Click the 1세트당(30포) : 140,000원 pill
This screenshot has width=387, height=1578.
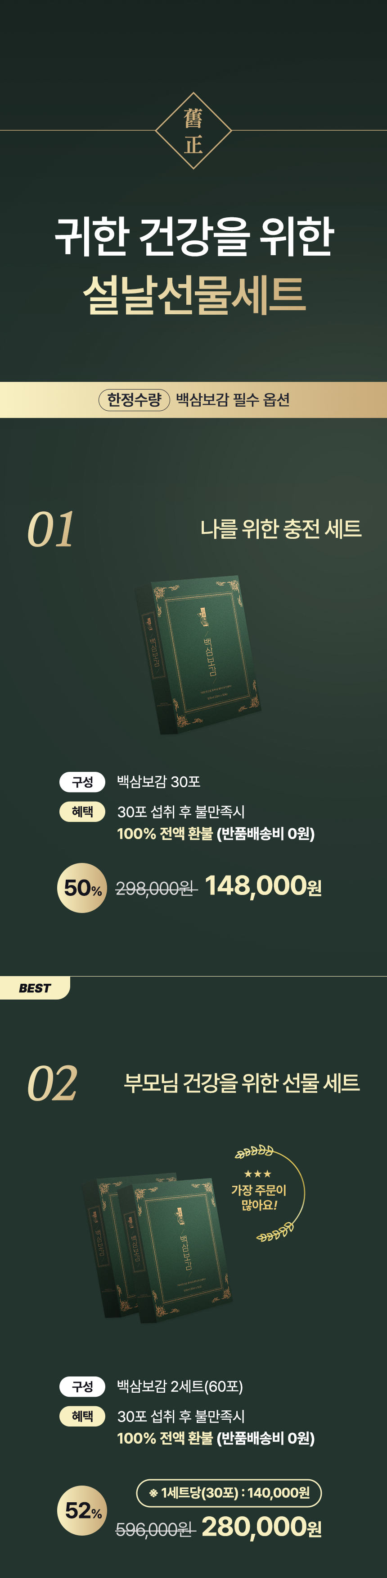pyautogui.click(x=229, y=1493)
